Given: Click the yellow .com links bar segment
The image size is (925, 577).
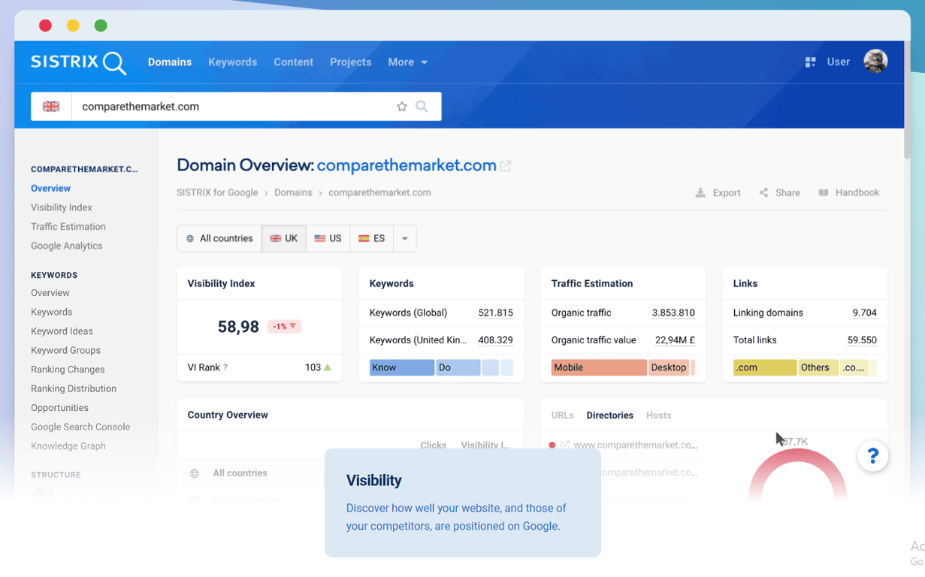Looking at the screenshot, I should (765, 368).
